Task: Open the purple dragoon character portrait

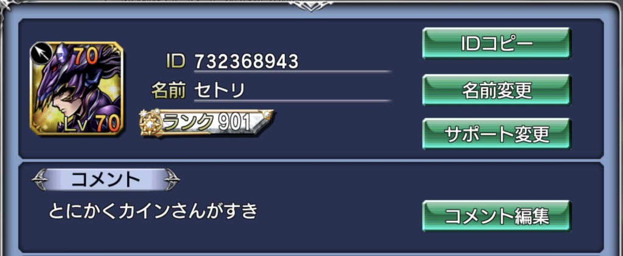Action: coord(77,88)
